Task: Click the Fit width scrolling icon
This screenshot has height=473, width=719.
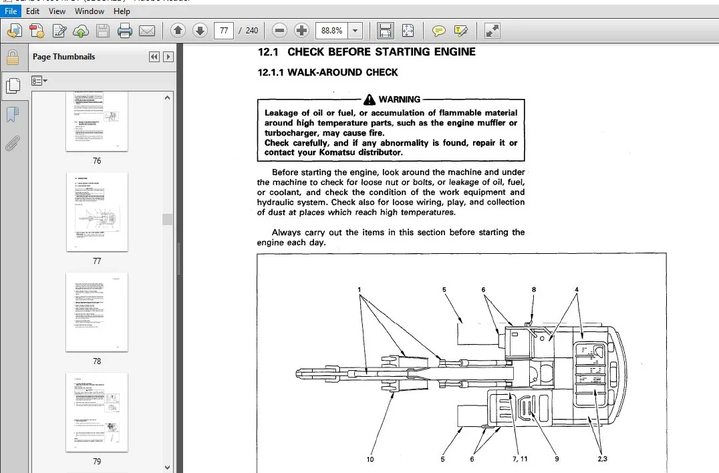Action: pyautogui.click(x=385, y=31)
